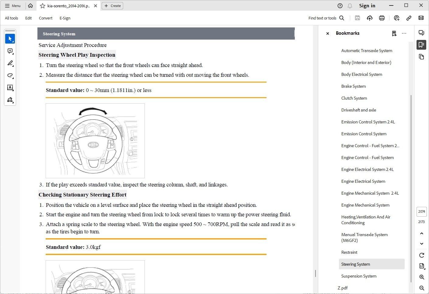Open Engine Mechanical System 2.4L bookmark

[x=370, y=193]
